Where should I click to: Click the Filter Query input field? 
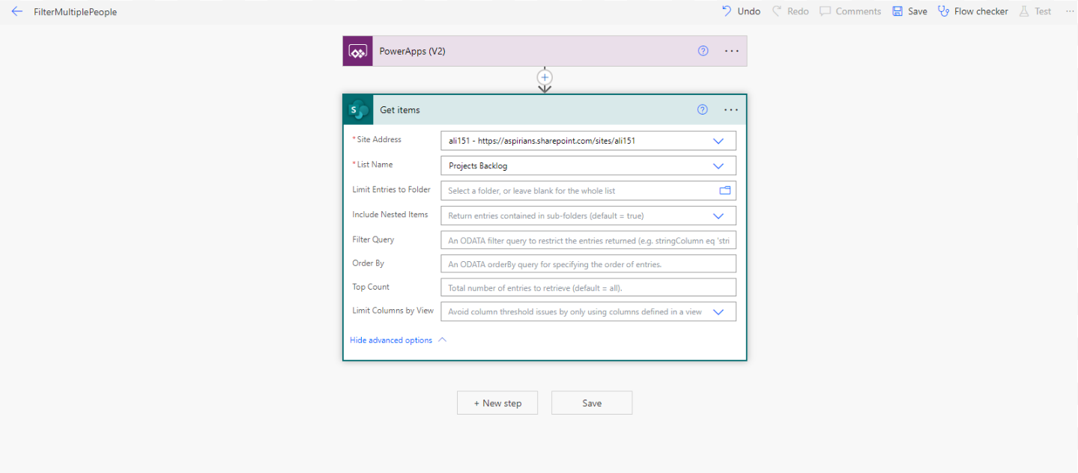(588, 240)
